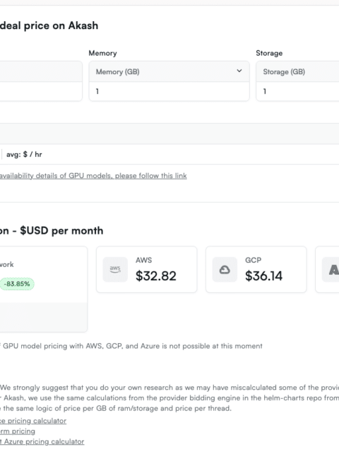The height and width of the screenshot is (459, 339).
Task: Open the Memory (GB) unit dropdown
Action: (x=169, y=71)
